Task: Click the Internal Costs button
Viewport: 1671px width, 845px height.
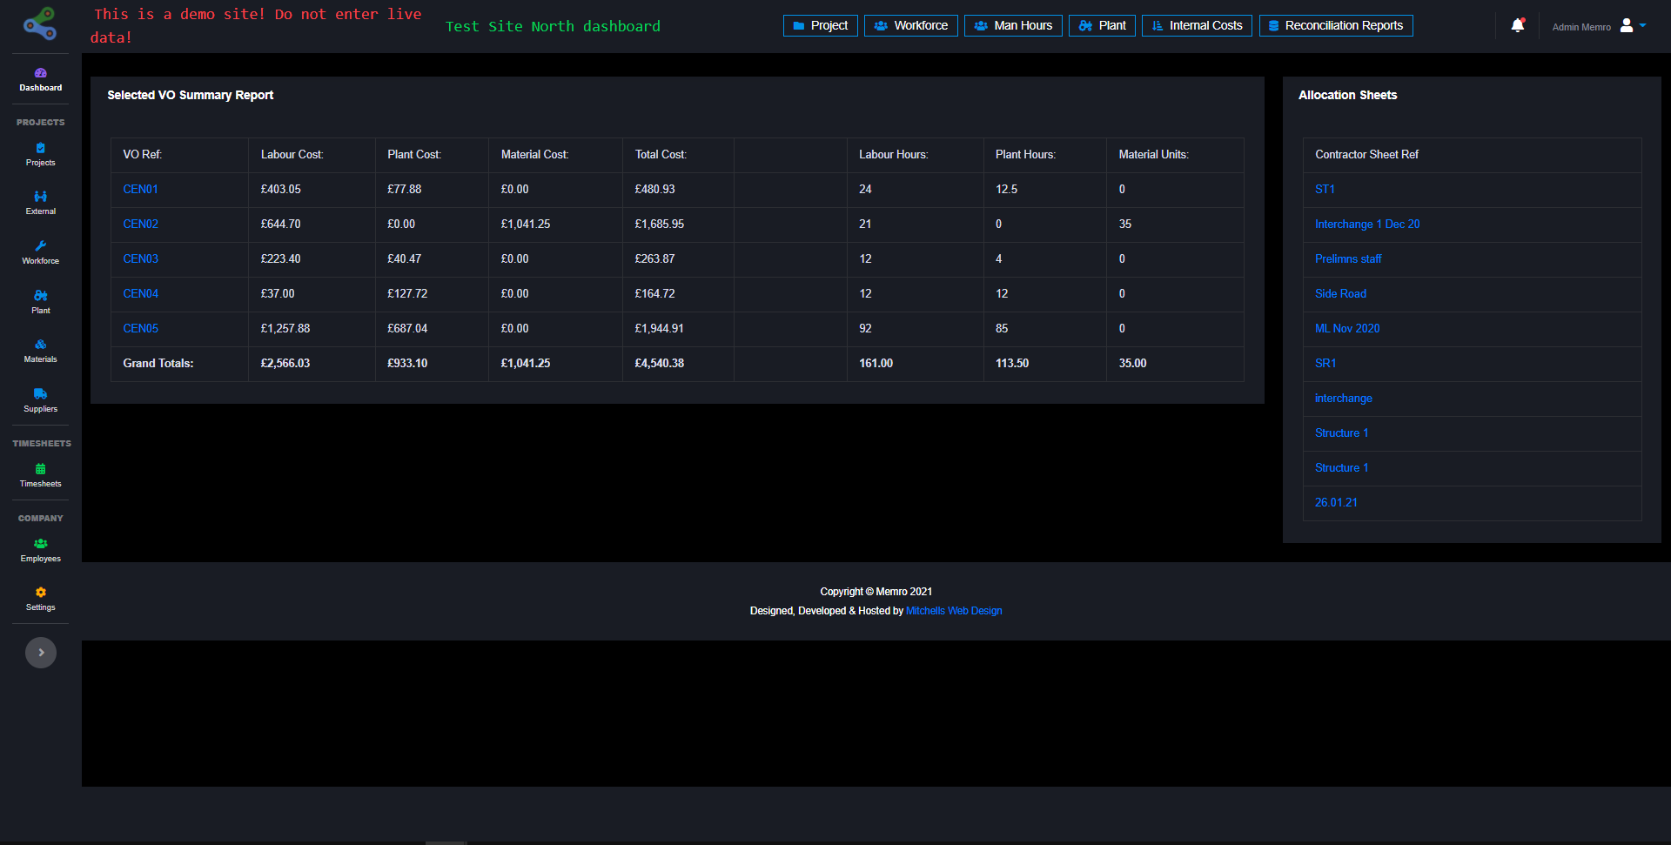Action: coord(1197,26)
